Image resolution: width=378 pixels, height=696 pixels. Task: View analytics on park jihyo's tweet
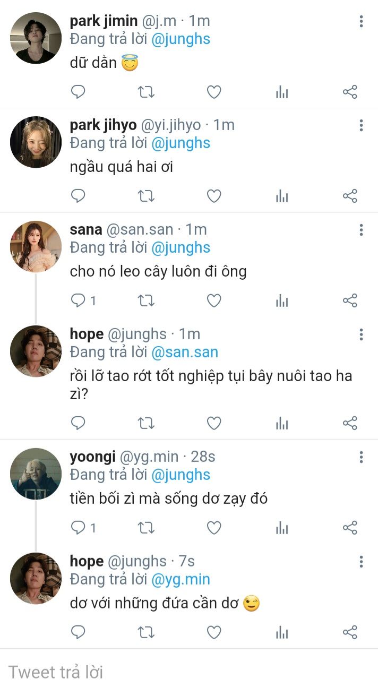point(282,196)
